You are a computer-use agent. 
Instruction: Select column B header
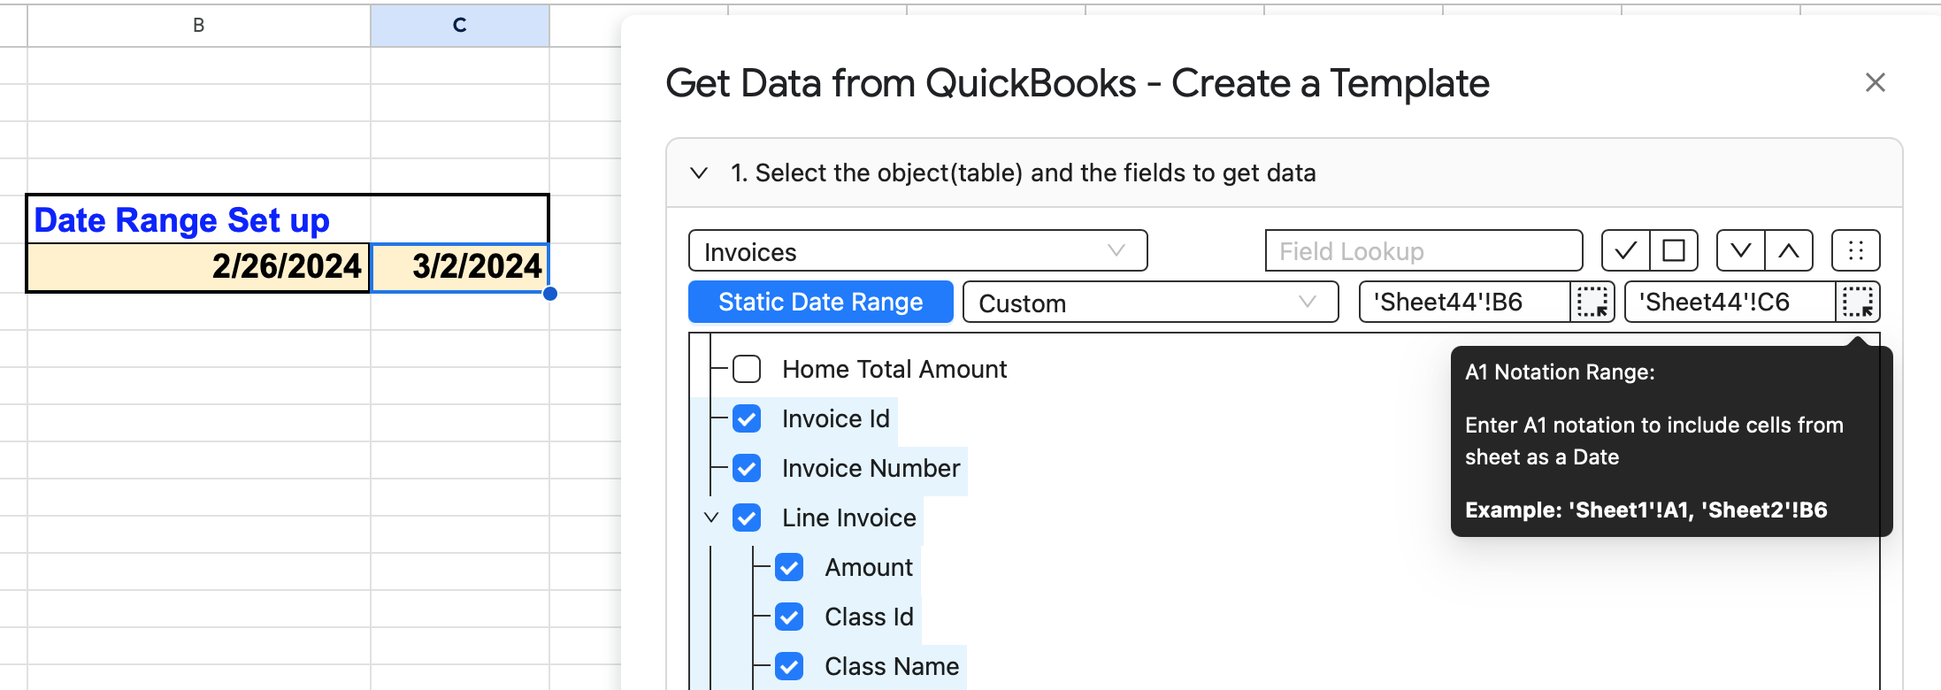tap(199, 25)
